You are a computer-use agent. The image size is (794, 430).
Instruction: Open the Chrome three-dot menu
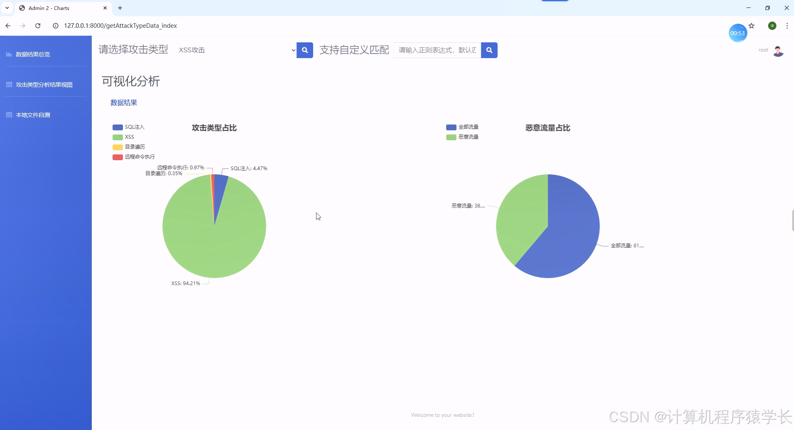coord(786,25)
